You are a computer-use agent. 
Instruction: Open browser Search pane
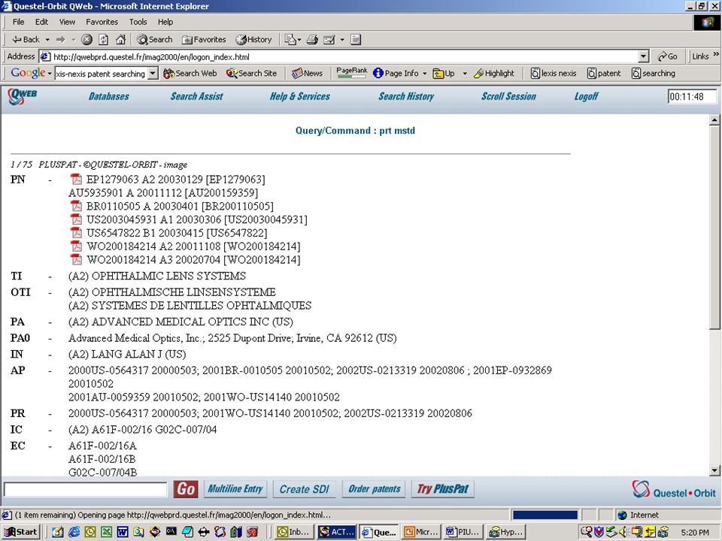click(x=155, y=40)
